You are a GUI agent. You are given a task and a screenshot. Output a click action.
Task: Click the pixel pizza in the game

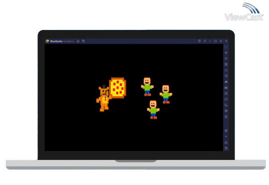118,88
